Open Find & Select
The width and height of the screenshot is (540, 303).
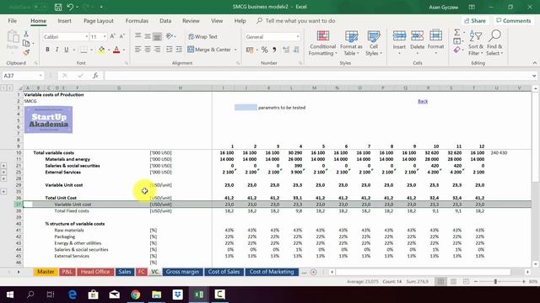click(x=495, y=43)
